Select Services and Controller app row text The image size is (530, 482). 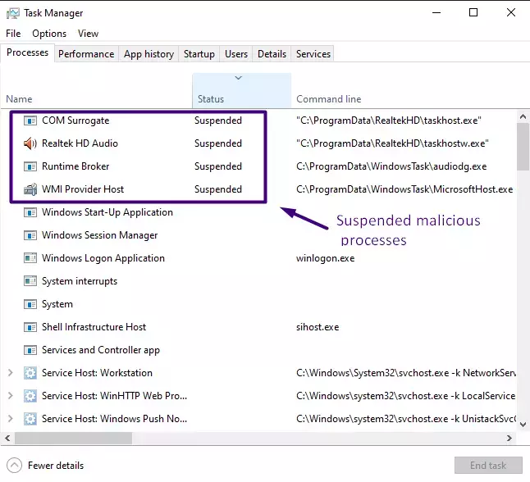[x=101, y=350]
